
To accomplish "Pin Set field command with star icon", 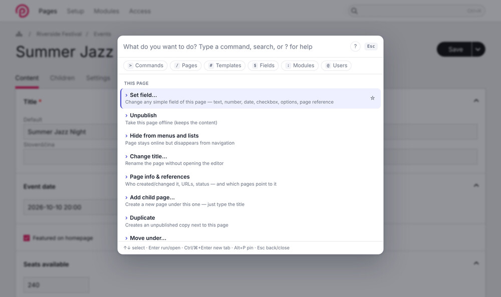I will pos(372,98).
